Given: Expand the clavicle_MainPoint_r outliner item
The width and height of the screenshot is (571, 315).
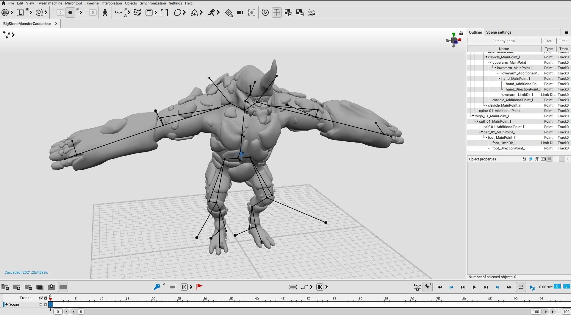Looking at the screenshot, I should click(486, 105).
